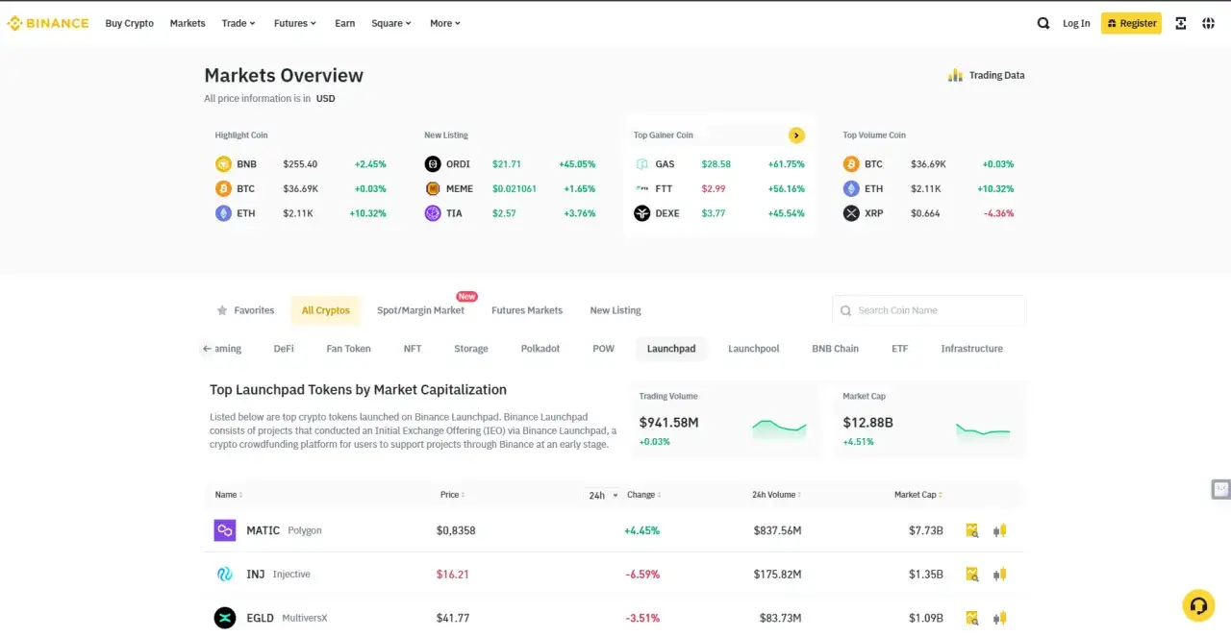Sort the table by 24h Volume
This screenshot has width=1231, height=637.
coord(777,495)
